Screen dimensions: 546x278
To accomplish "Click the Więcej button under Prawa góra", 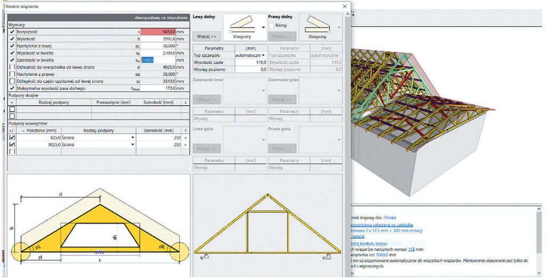I will click(x=282, y=148).
